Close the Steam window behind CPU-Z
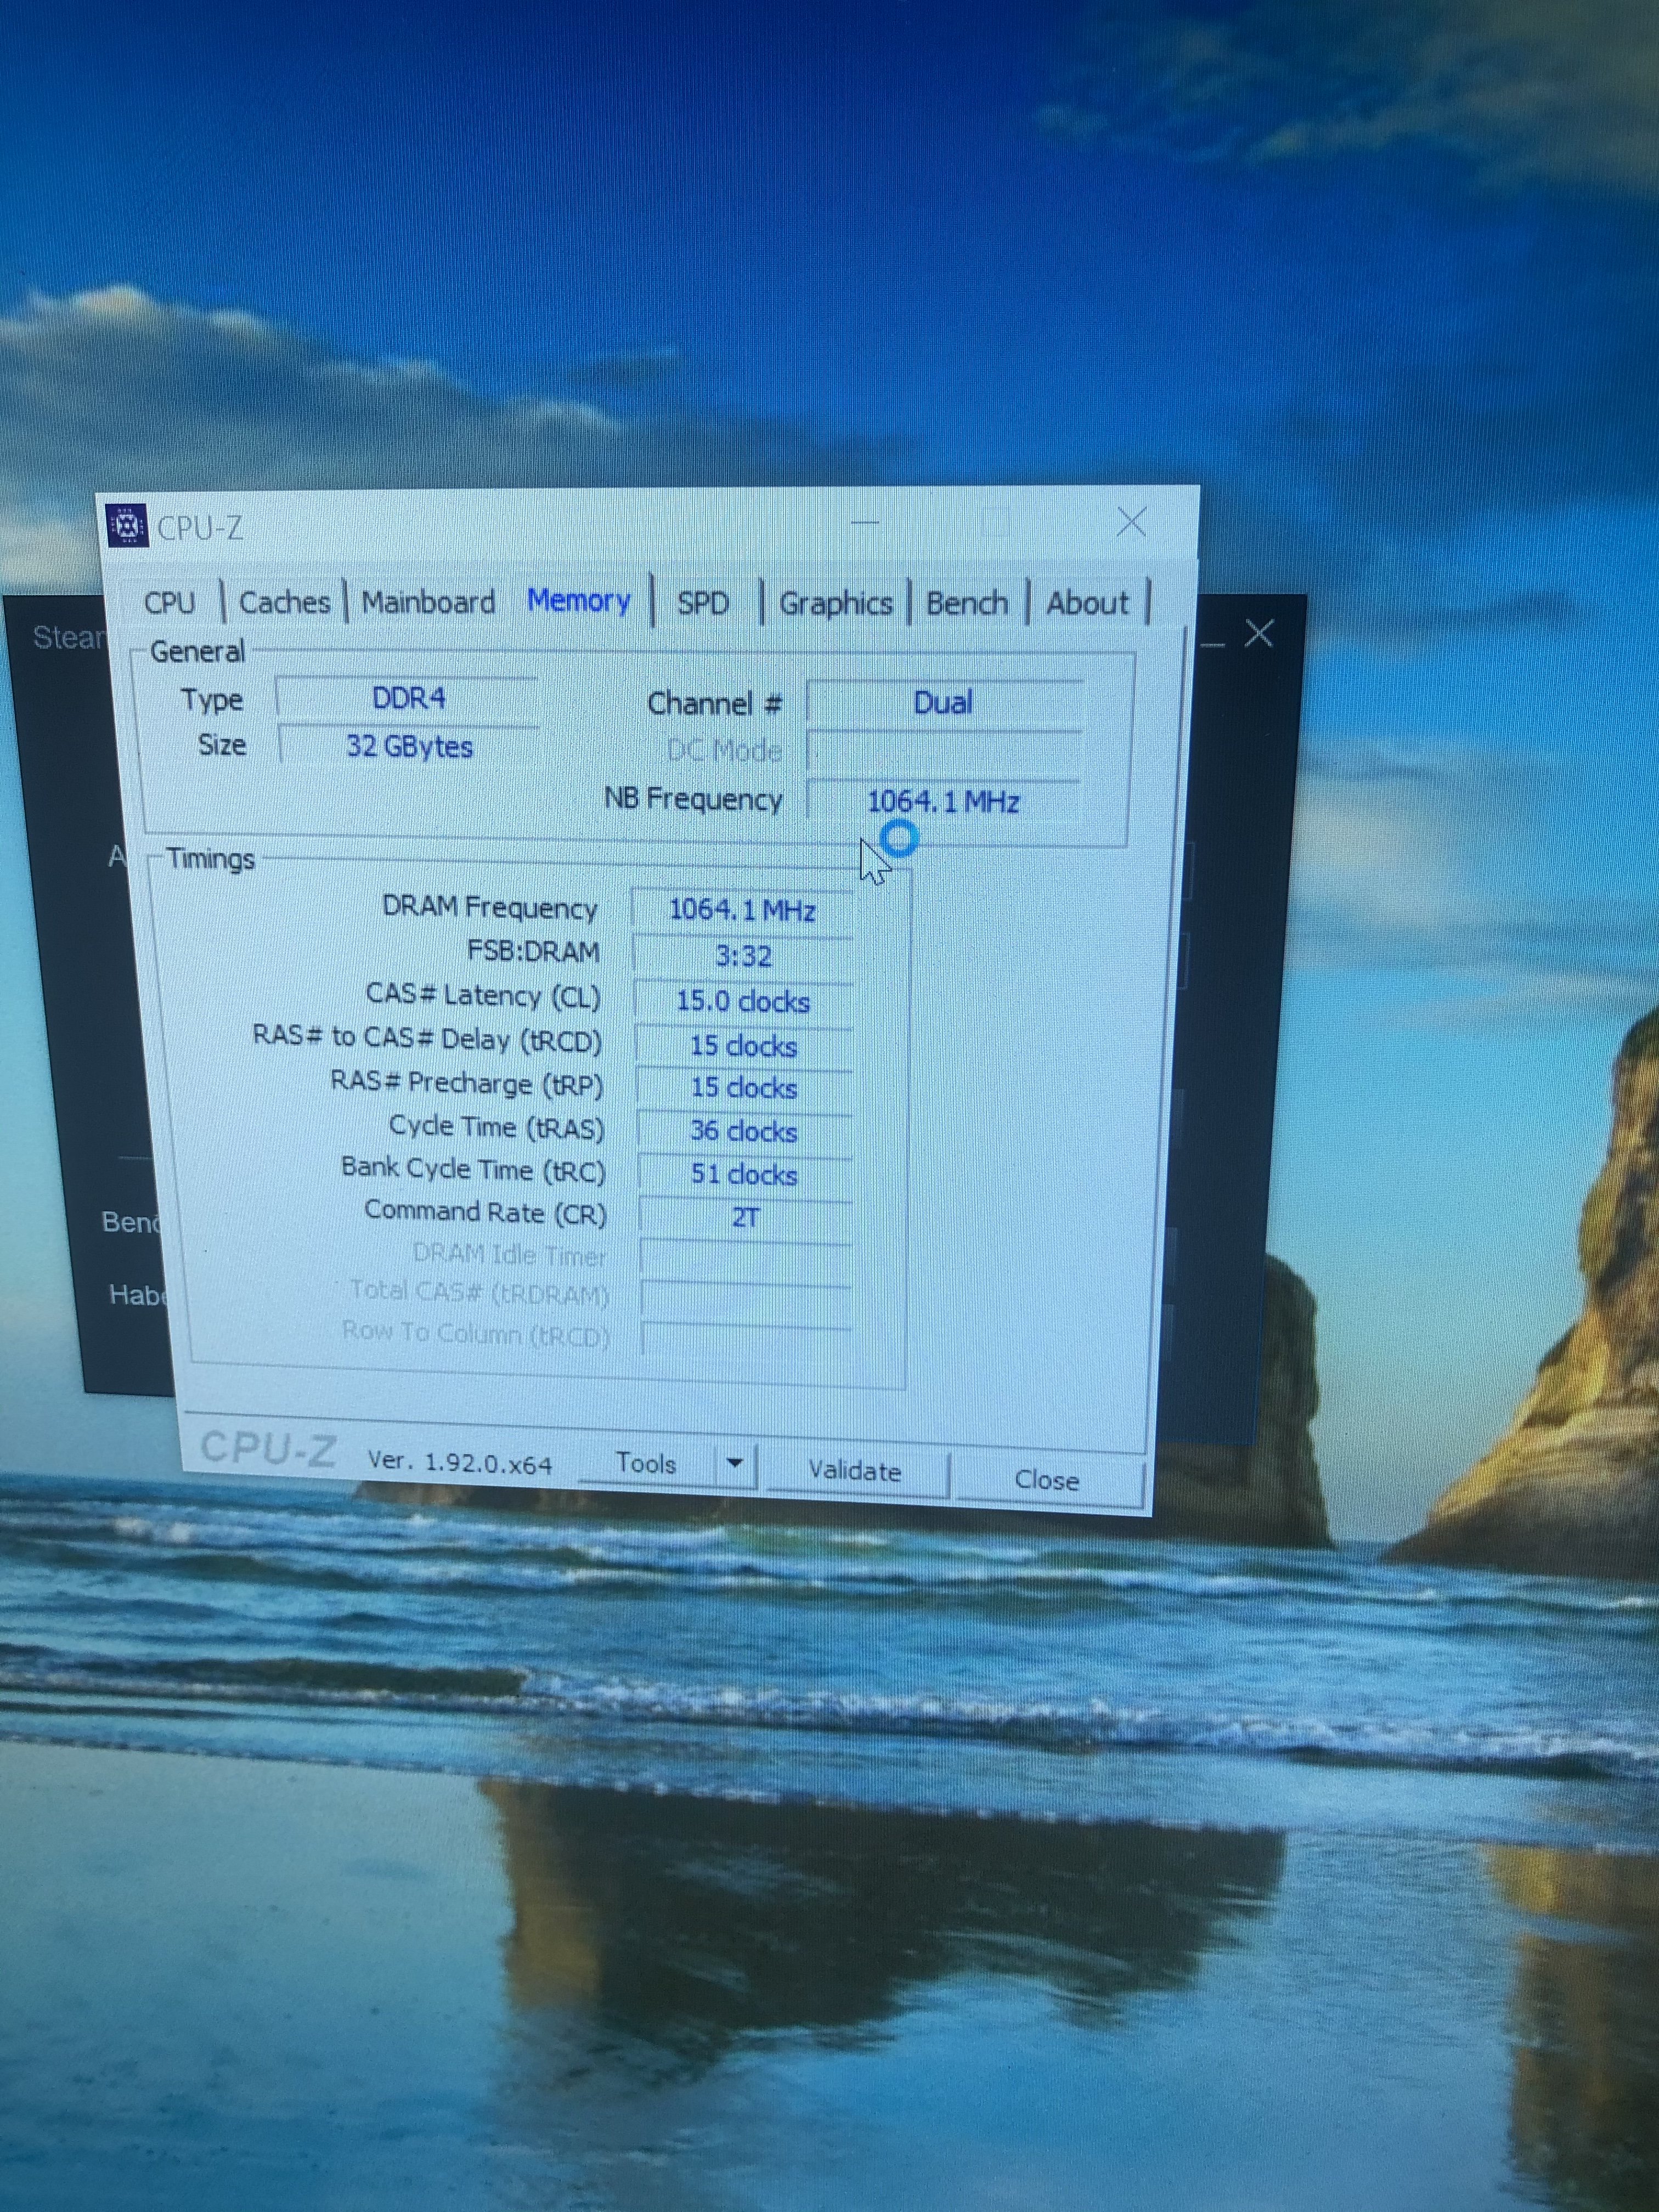Viewport: 1659px width, 2212px height. [x=1259, y=633]
